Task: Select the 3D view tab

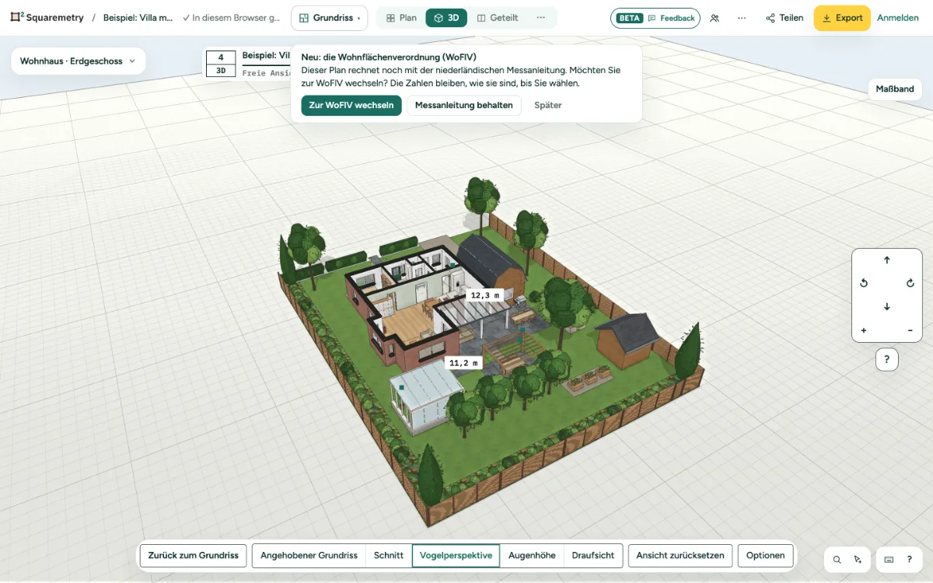Action: click(446, 18)
